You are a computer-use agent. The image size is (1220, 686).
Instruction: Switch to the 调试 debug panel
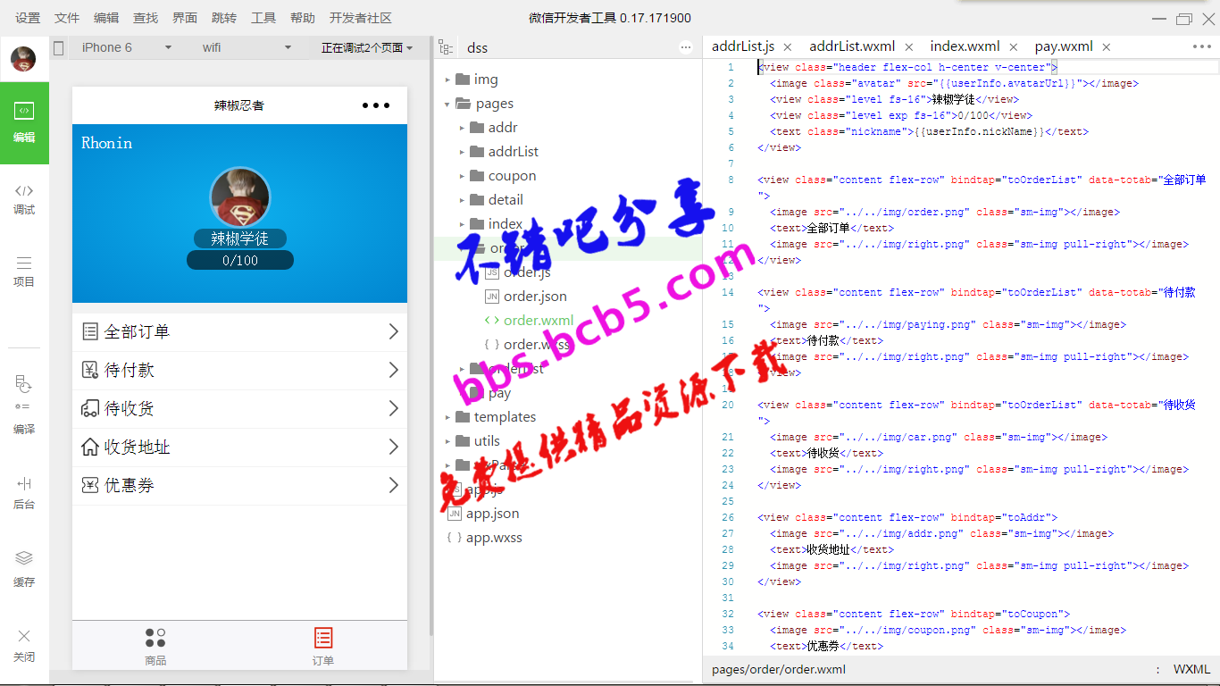(24, 199)
